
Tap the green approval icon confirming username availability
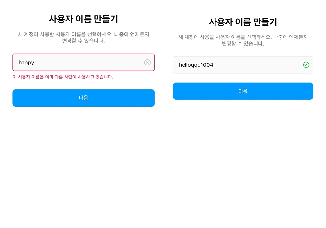tap(306, 65)
